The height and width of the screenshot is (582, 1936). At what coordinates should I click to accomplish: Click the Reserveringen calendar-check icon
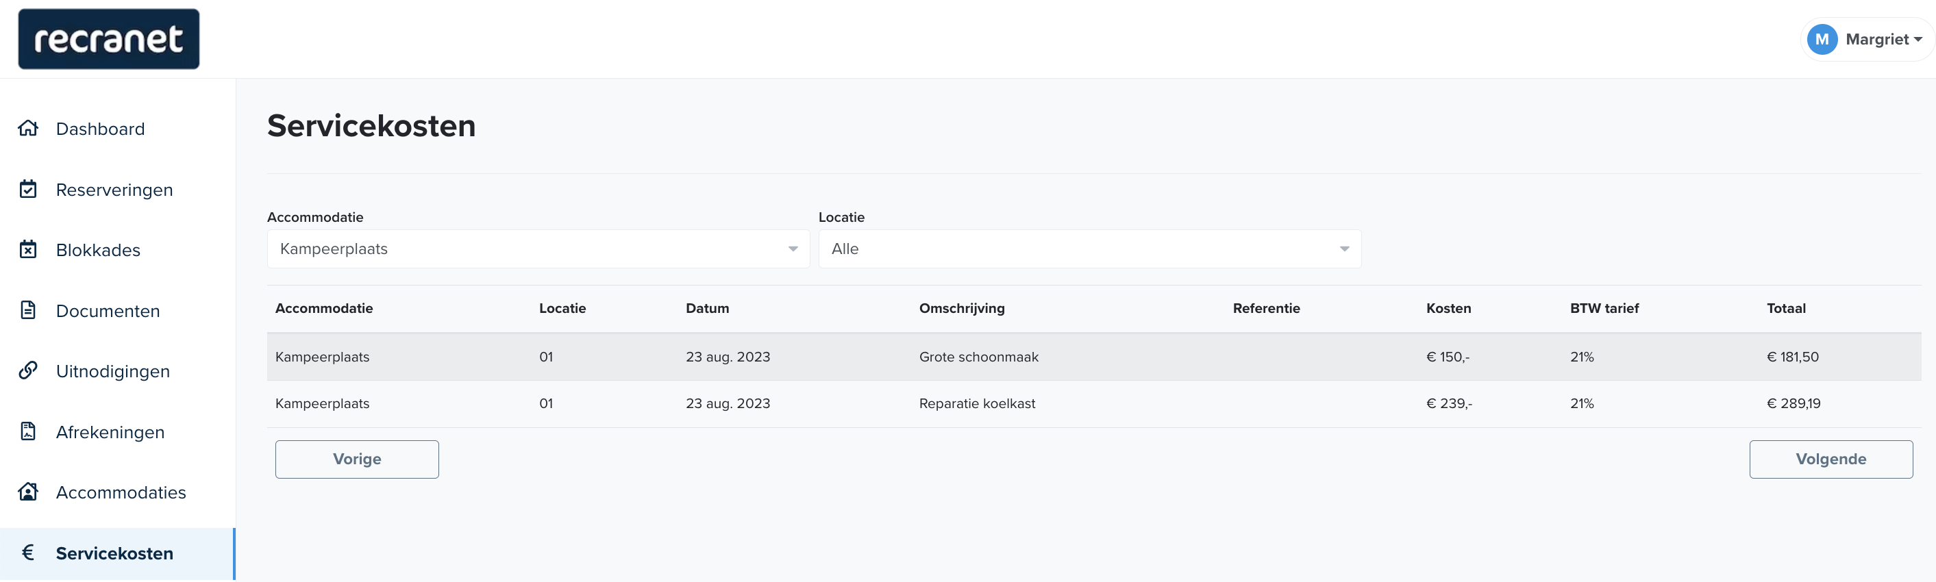(29, 189)
